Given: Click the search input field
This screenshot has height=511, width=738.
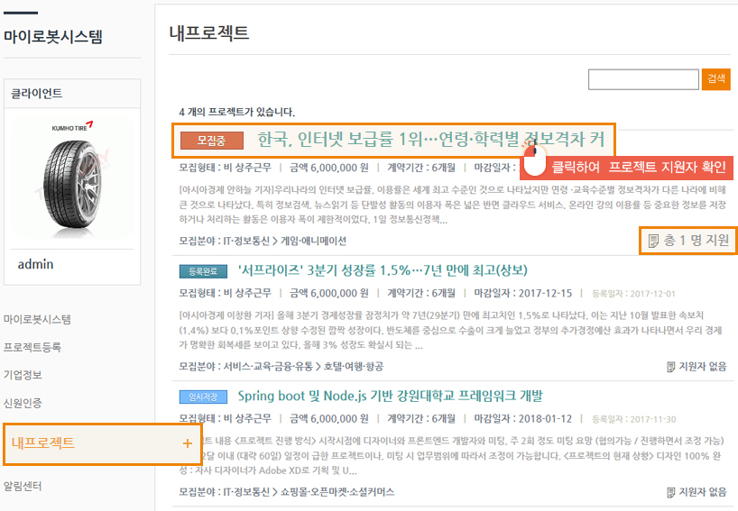Looking at the screenshot, I should click(643, 79).
